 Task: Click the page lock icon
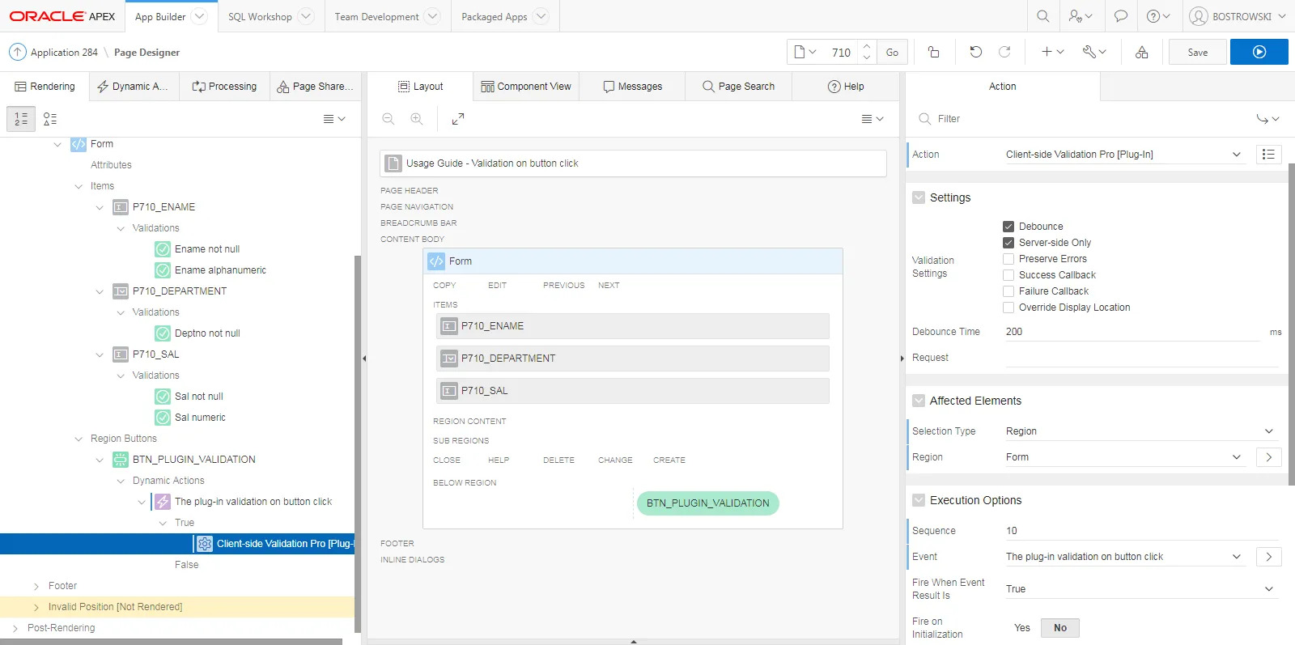pos(933,52)
